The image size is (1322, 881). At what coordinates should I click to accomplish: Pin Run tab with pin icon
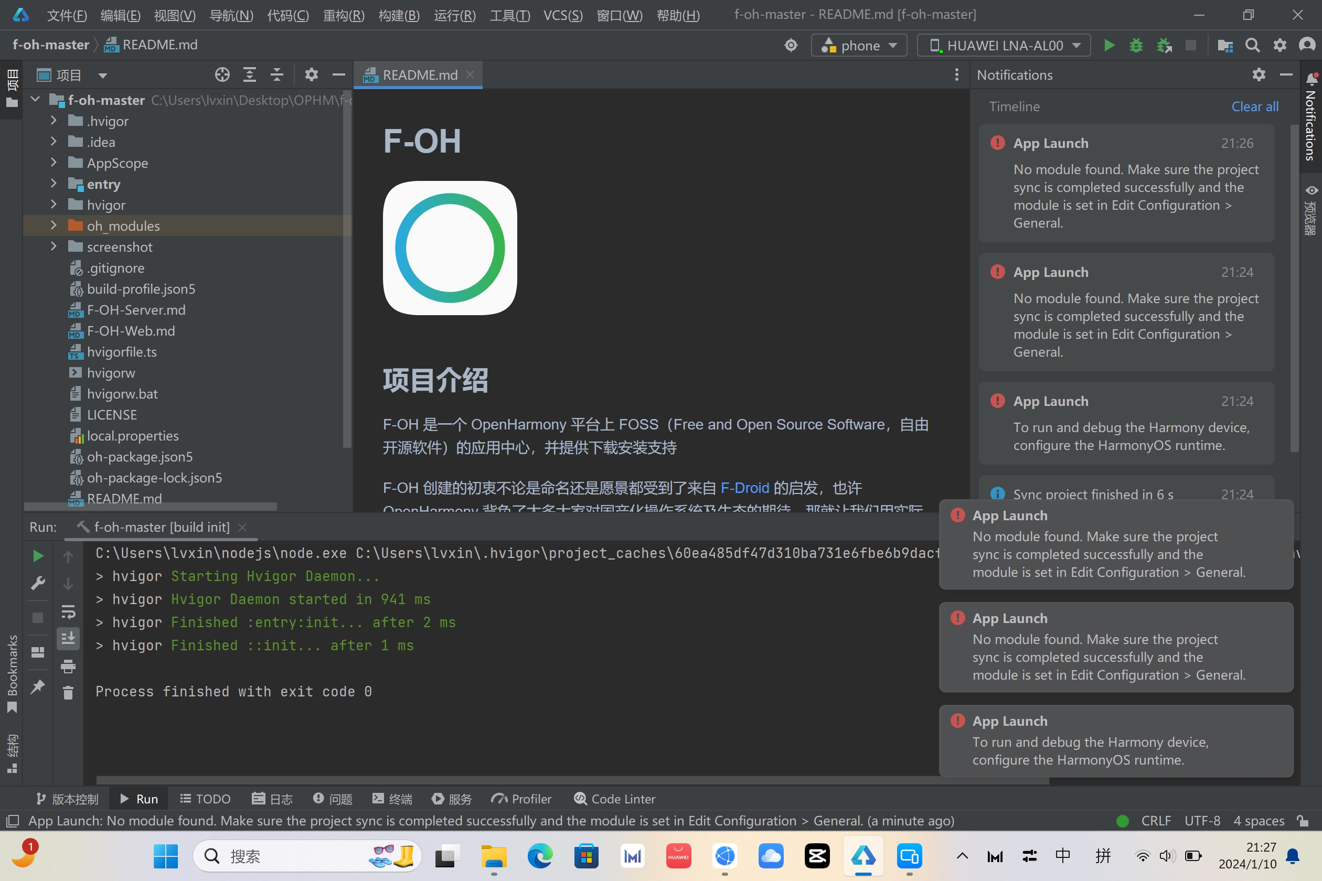tap(38, 686)
